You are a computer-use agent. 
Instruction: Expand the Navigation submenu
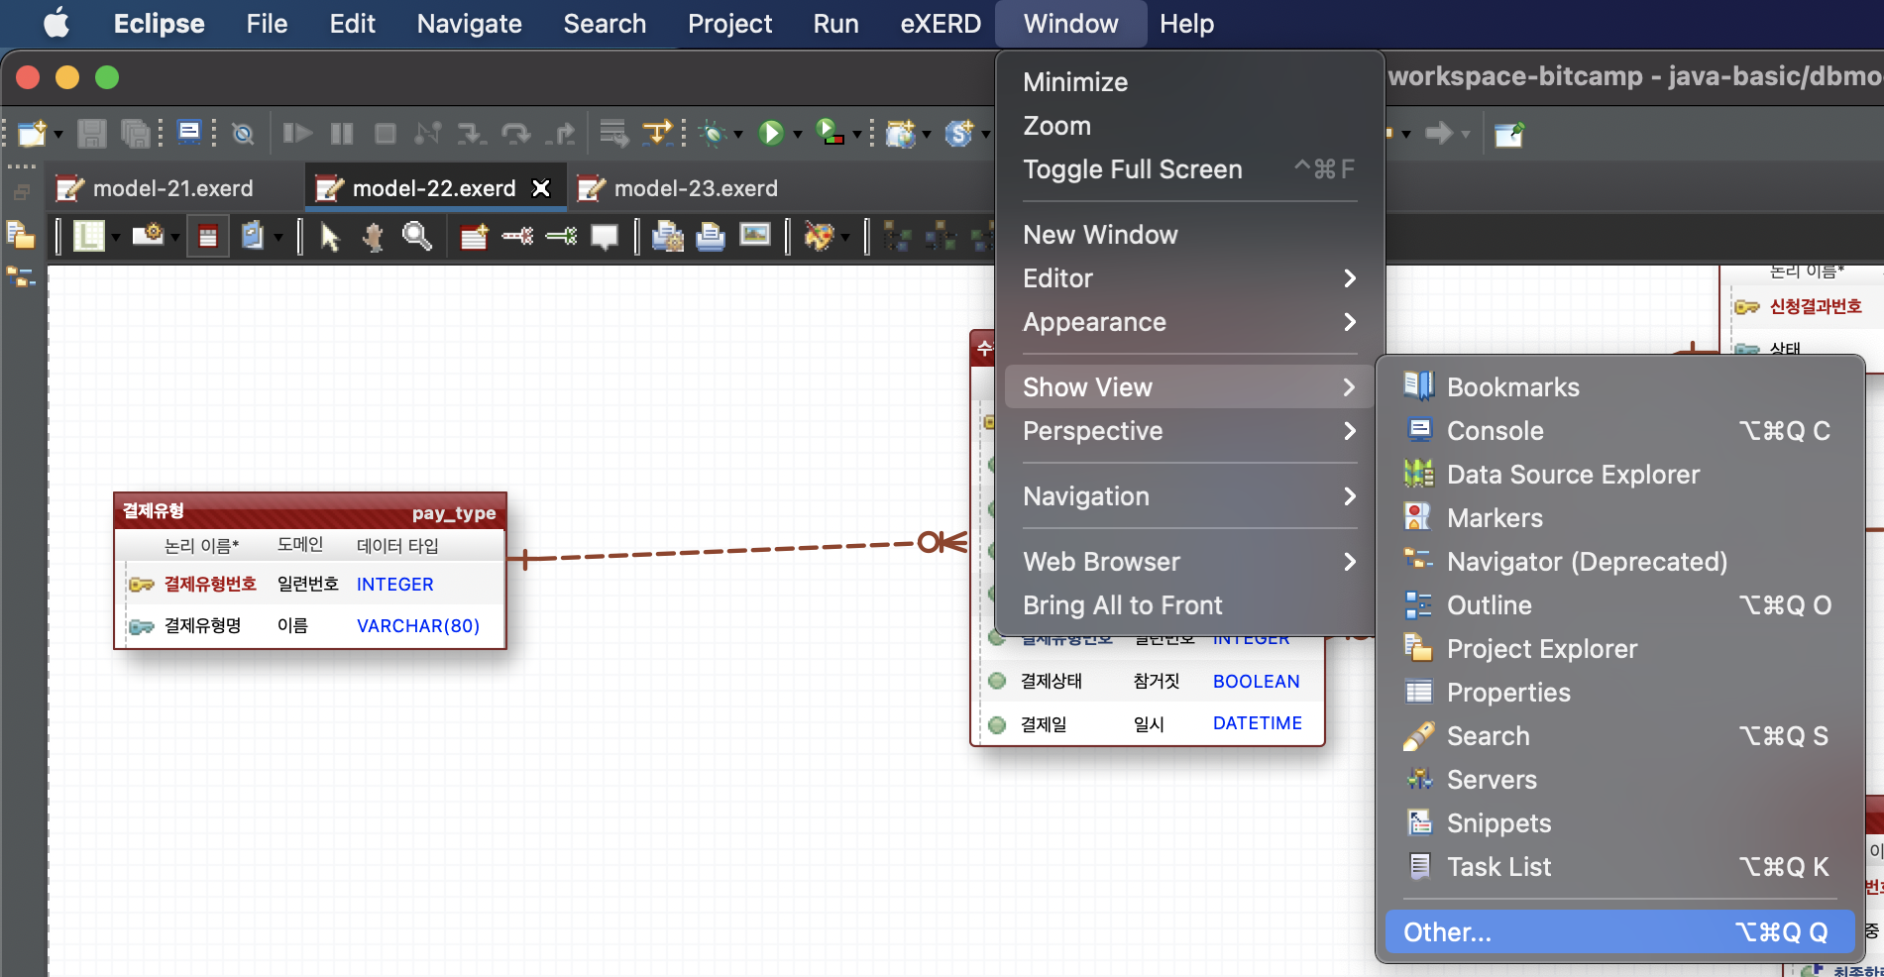tap(1189, 496)
